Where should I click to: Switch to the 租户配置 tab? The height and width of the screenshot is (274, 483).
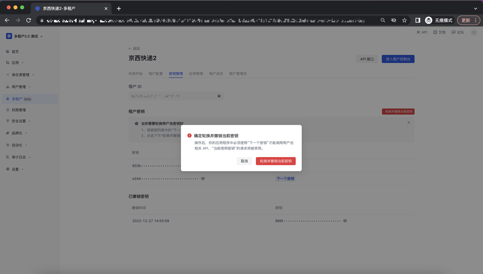click(x=155, y=74)
